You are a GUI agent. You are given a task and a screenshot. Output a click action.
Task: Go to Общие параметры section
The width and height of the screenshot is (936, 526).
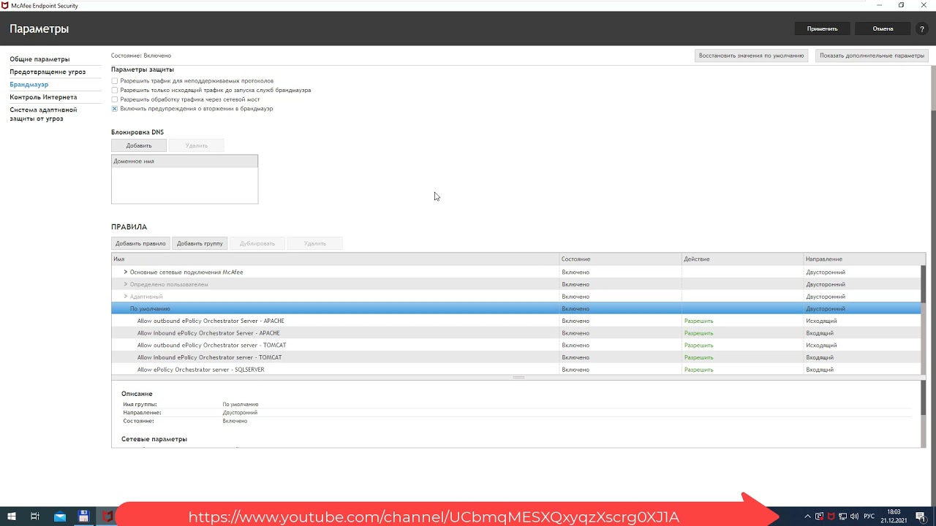pos(39,59)
